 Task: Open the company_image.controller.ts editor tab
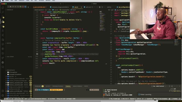point(59,7)
